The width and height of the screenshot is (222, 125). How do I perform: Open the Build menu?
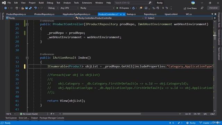pos(41,3)
